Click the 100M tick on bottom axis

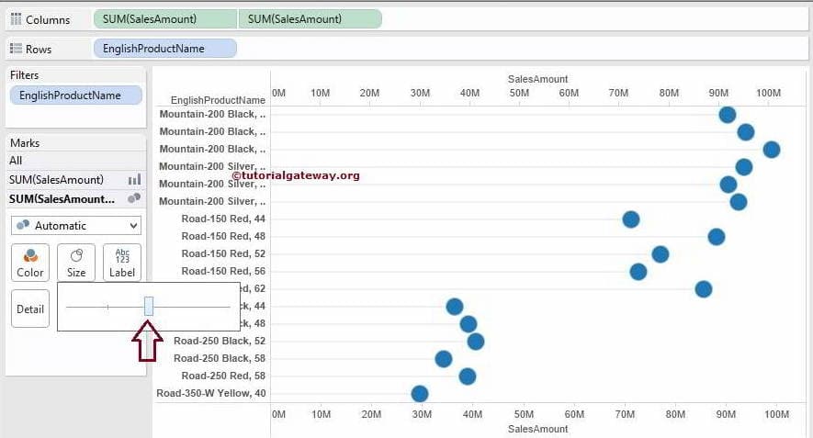776,414
